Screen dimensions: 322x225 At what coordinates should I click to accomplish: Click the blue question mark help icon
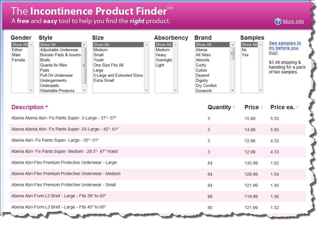click(278, 21)
